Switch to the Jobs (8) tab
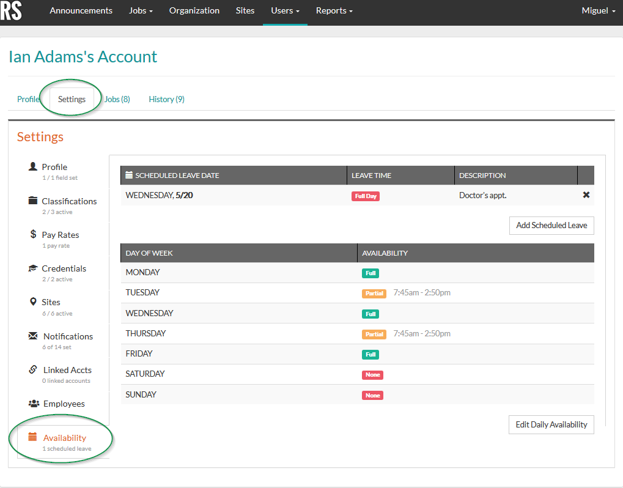This screenshot has height=488, width=623. pos(117,99)
